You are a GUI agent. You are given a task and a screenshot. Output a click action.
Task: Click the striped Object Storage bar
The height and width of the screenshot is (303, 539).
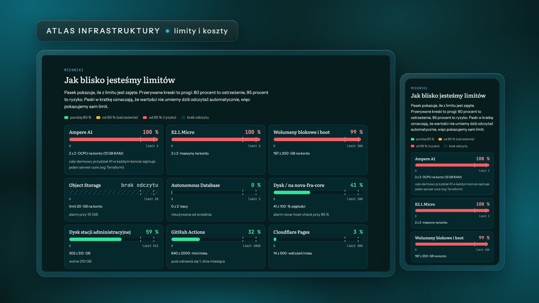[x=114, y=192]
